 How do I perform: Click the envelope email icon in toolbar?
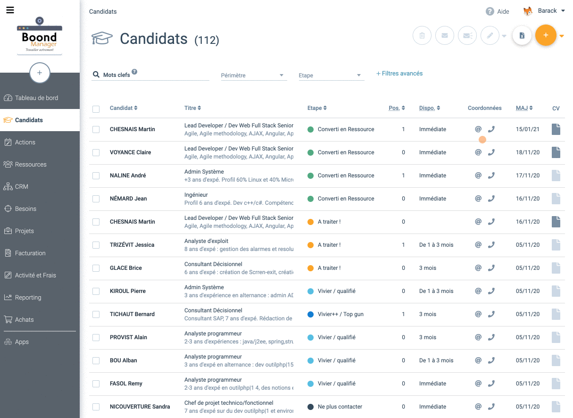coord(444,35)
